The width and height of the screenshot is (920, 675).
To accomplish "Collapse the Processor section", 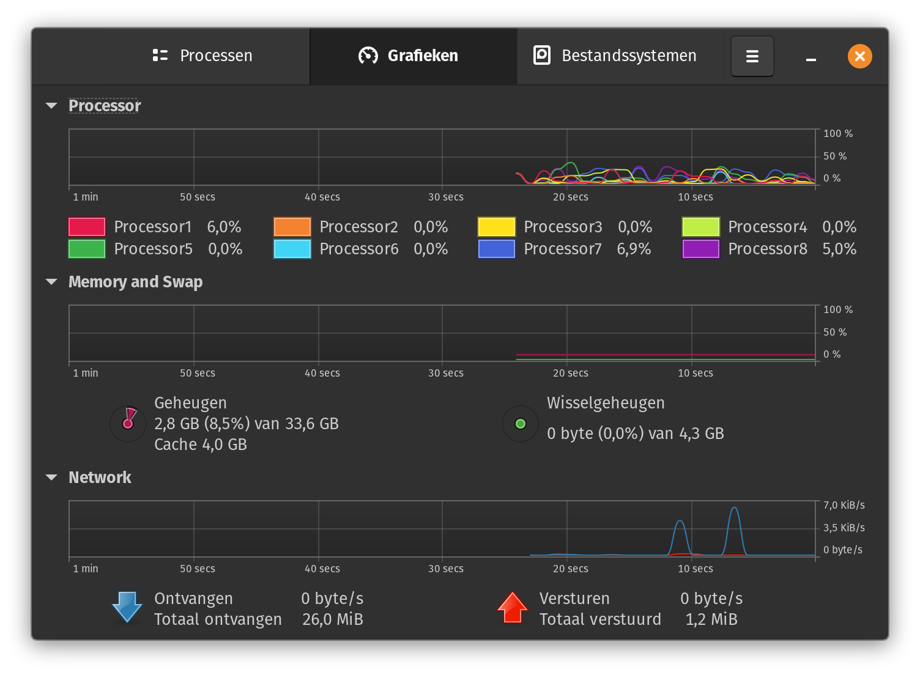I will click(x=51, y=106).
